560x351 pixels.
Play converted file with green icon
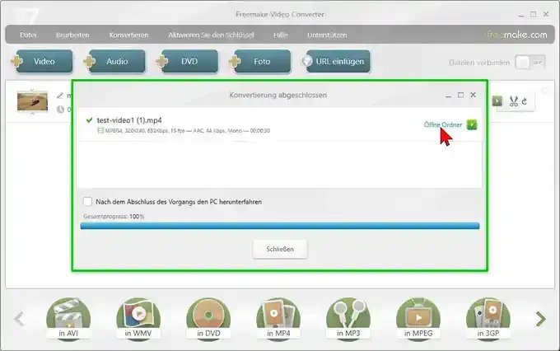[x=472, y=124]
